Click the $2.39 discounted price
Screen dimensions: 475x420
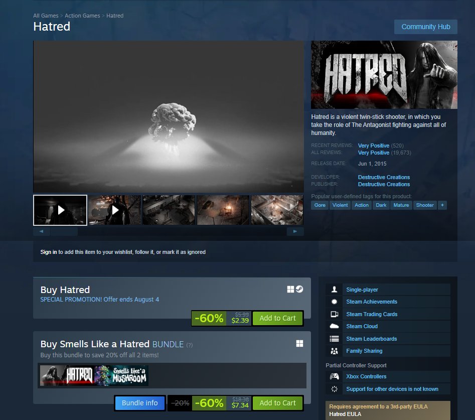point(240,320)
